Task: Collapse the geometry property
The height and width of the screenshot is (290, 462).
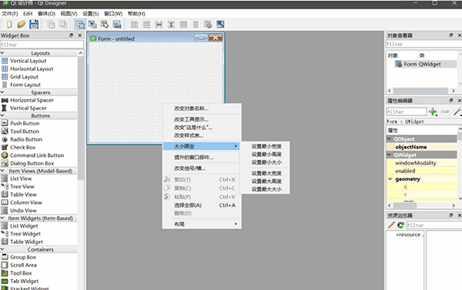Action: point(390,178)
